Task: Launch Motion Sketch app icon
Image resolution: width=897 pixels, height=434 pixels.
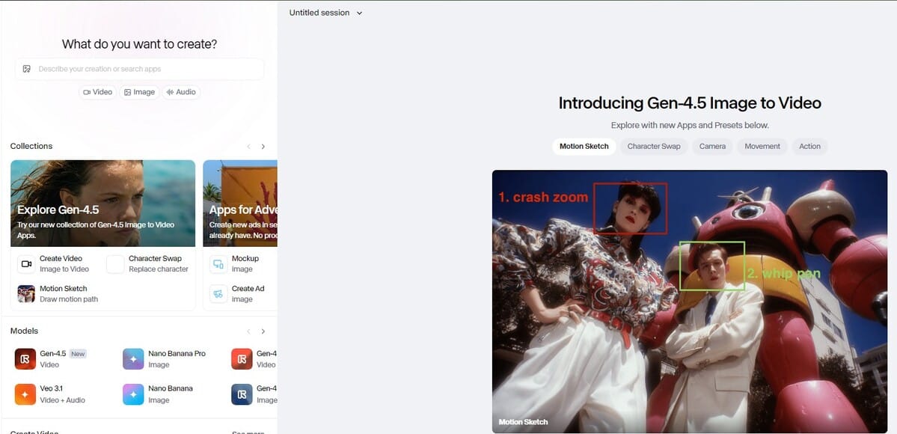Action: click(x=26, y=294)
